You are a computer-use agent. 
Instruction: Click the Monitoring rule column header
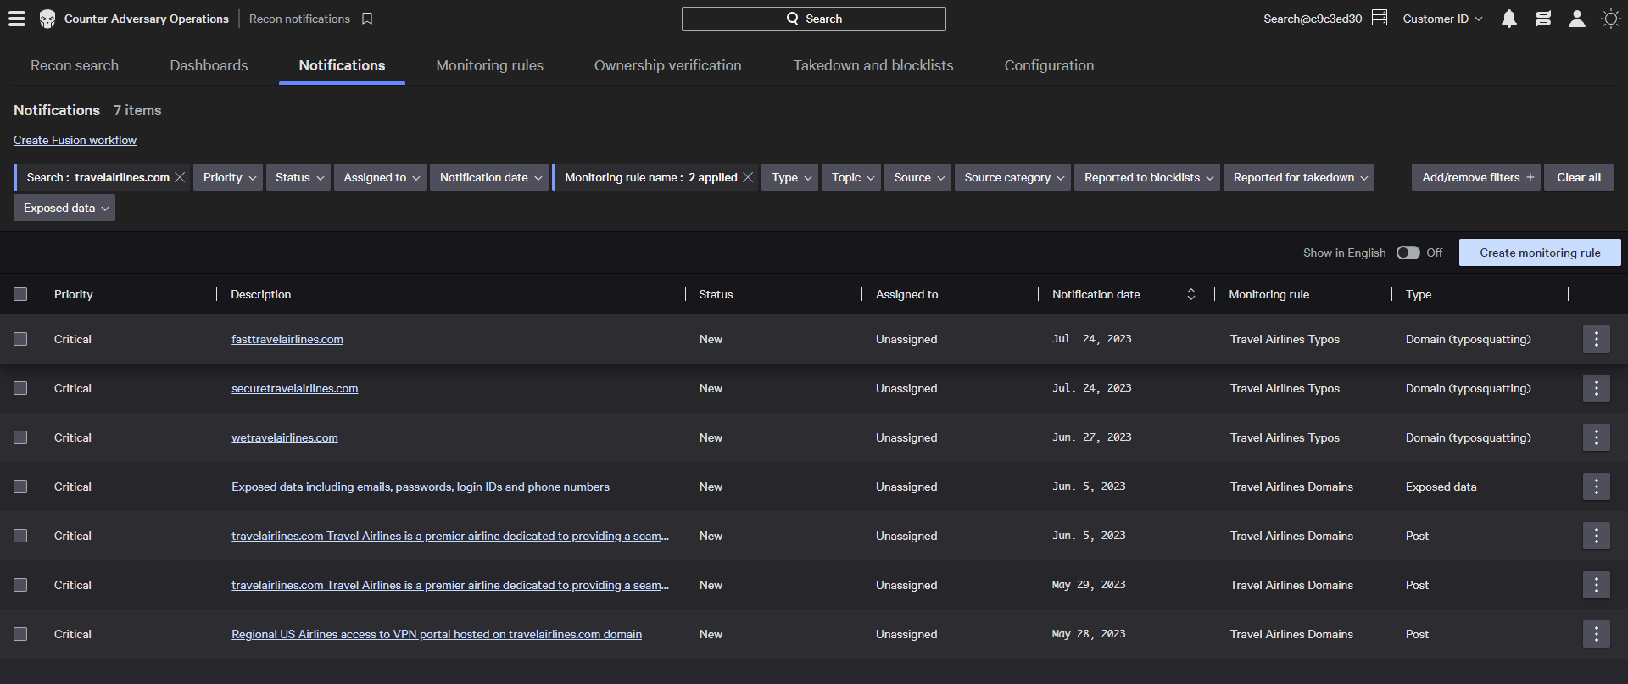1268,294
